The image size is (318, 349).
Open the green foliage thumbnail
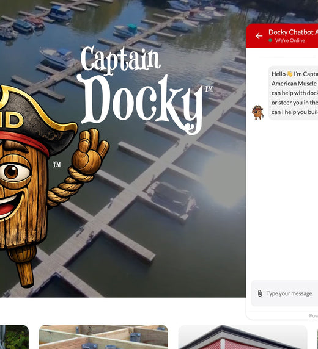pyautogui.click(x=14, y=337)
